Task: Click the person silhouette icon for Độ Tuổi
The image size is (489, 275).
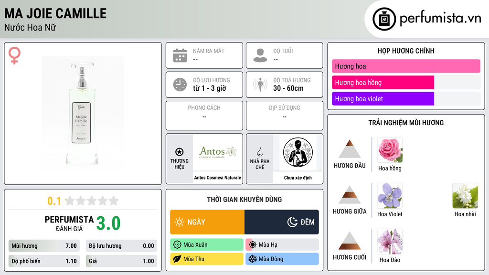Action: pyautogui.click(x=260, y=55)
